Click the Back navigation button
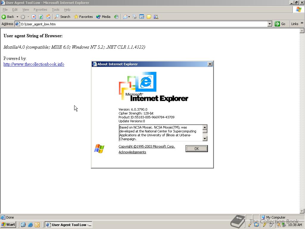The height and width of the screenshot is (229, 305). pos(8,17)
